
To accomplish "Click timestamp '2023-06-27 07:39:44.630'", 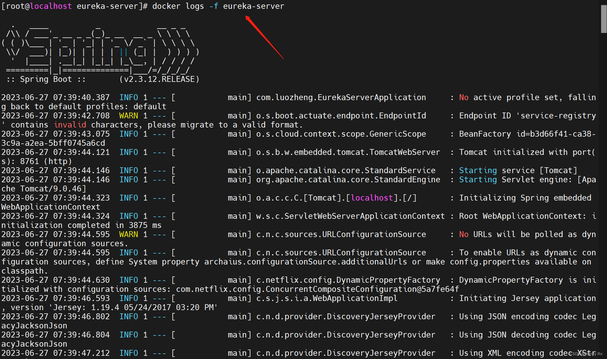I will pyautogui.click(x=55, y=280).
